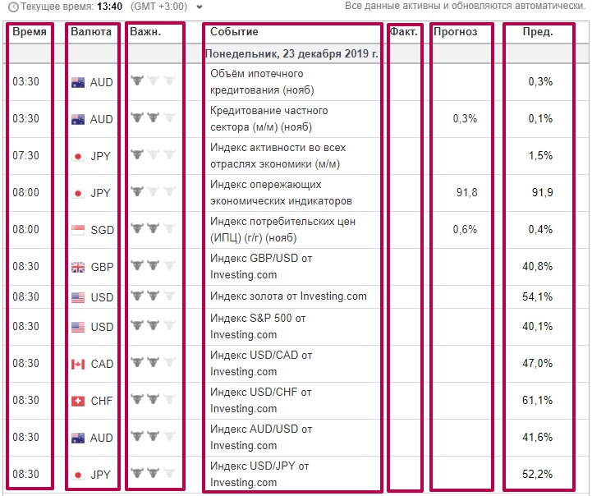The width and height of the screenshot is (592, 496).
Task: Click the US flag in the gold index row
Action: (x=78, y=296)
